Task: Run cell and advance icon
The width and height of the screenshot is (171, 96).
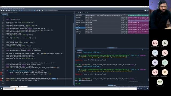Action: 17,10
